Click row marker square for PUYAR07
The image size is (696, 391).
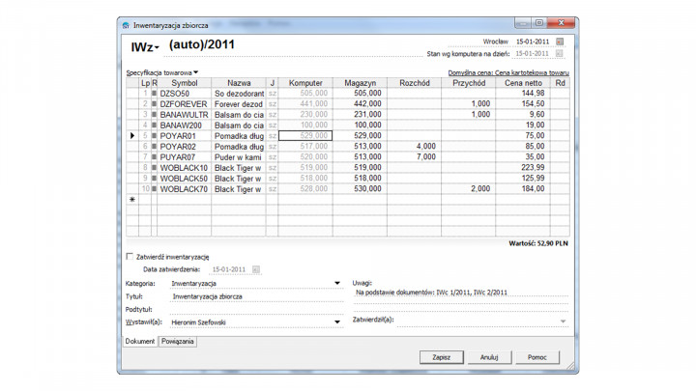pos(154,157)
